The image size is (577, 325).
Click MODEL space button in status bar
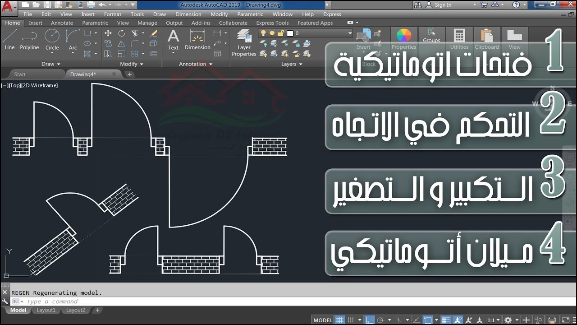coord(323,320)
